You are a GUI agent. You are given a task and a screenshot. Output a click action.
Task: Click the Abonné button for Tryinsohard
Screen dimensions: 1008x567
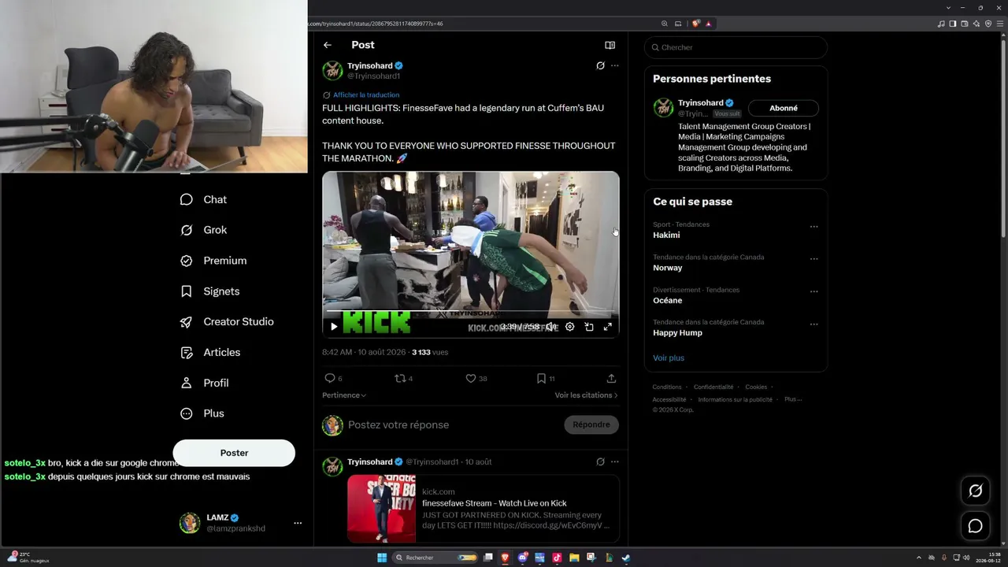[x=784, y=108]
